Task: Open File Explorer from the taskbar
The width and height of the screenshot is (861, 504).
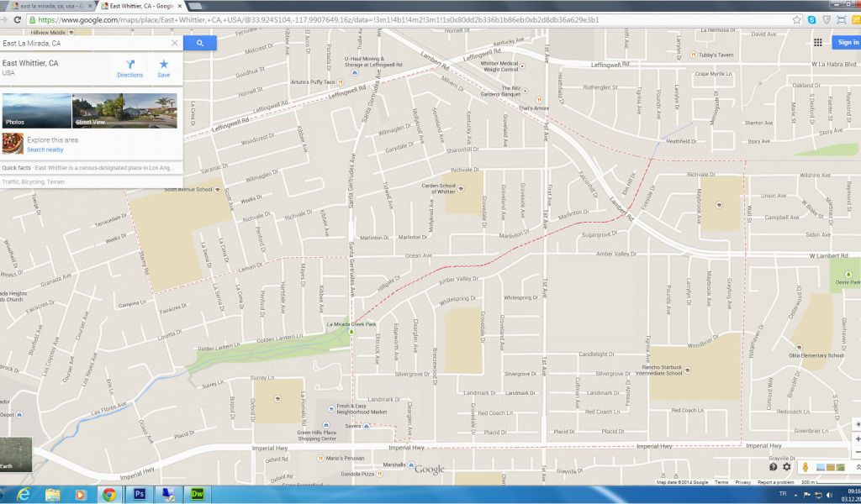Action: pyautogui.click(x=52, y=494)
